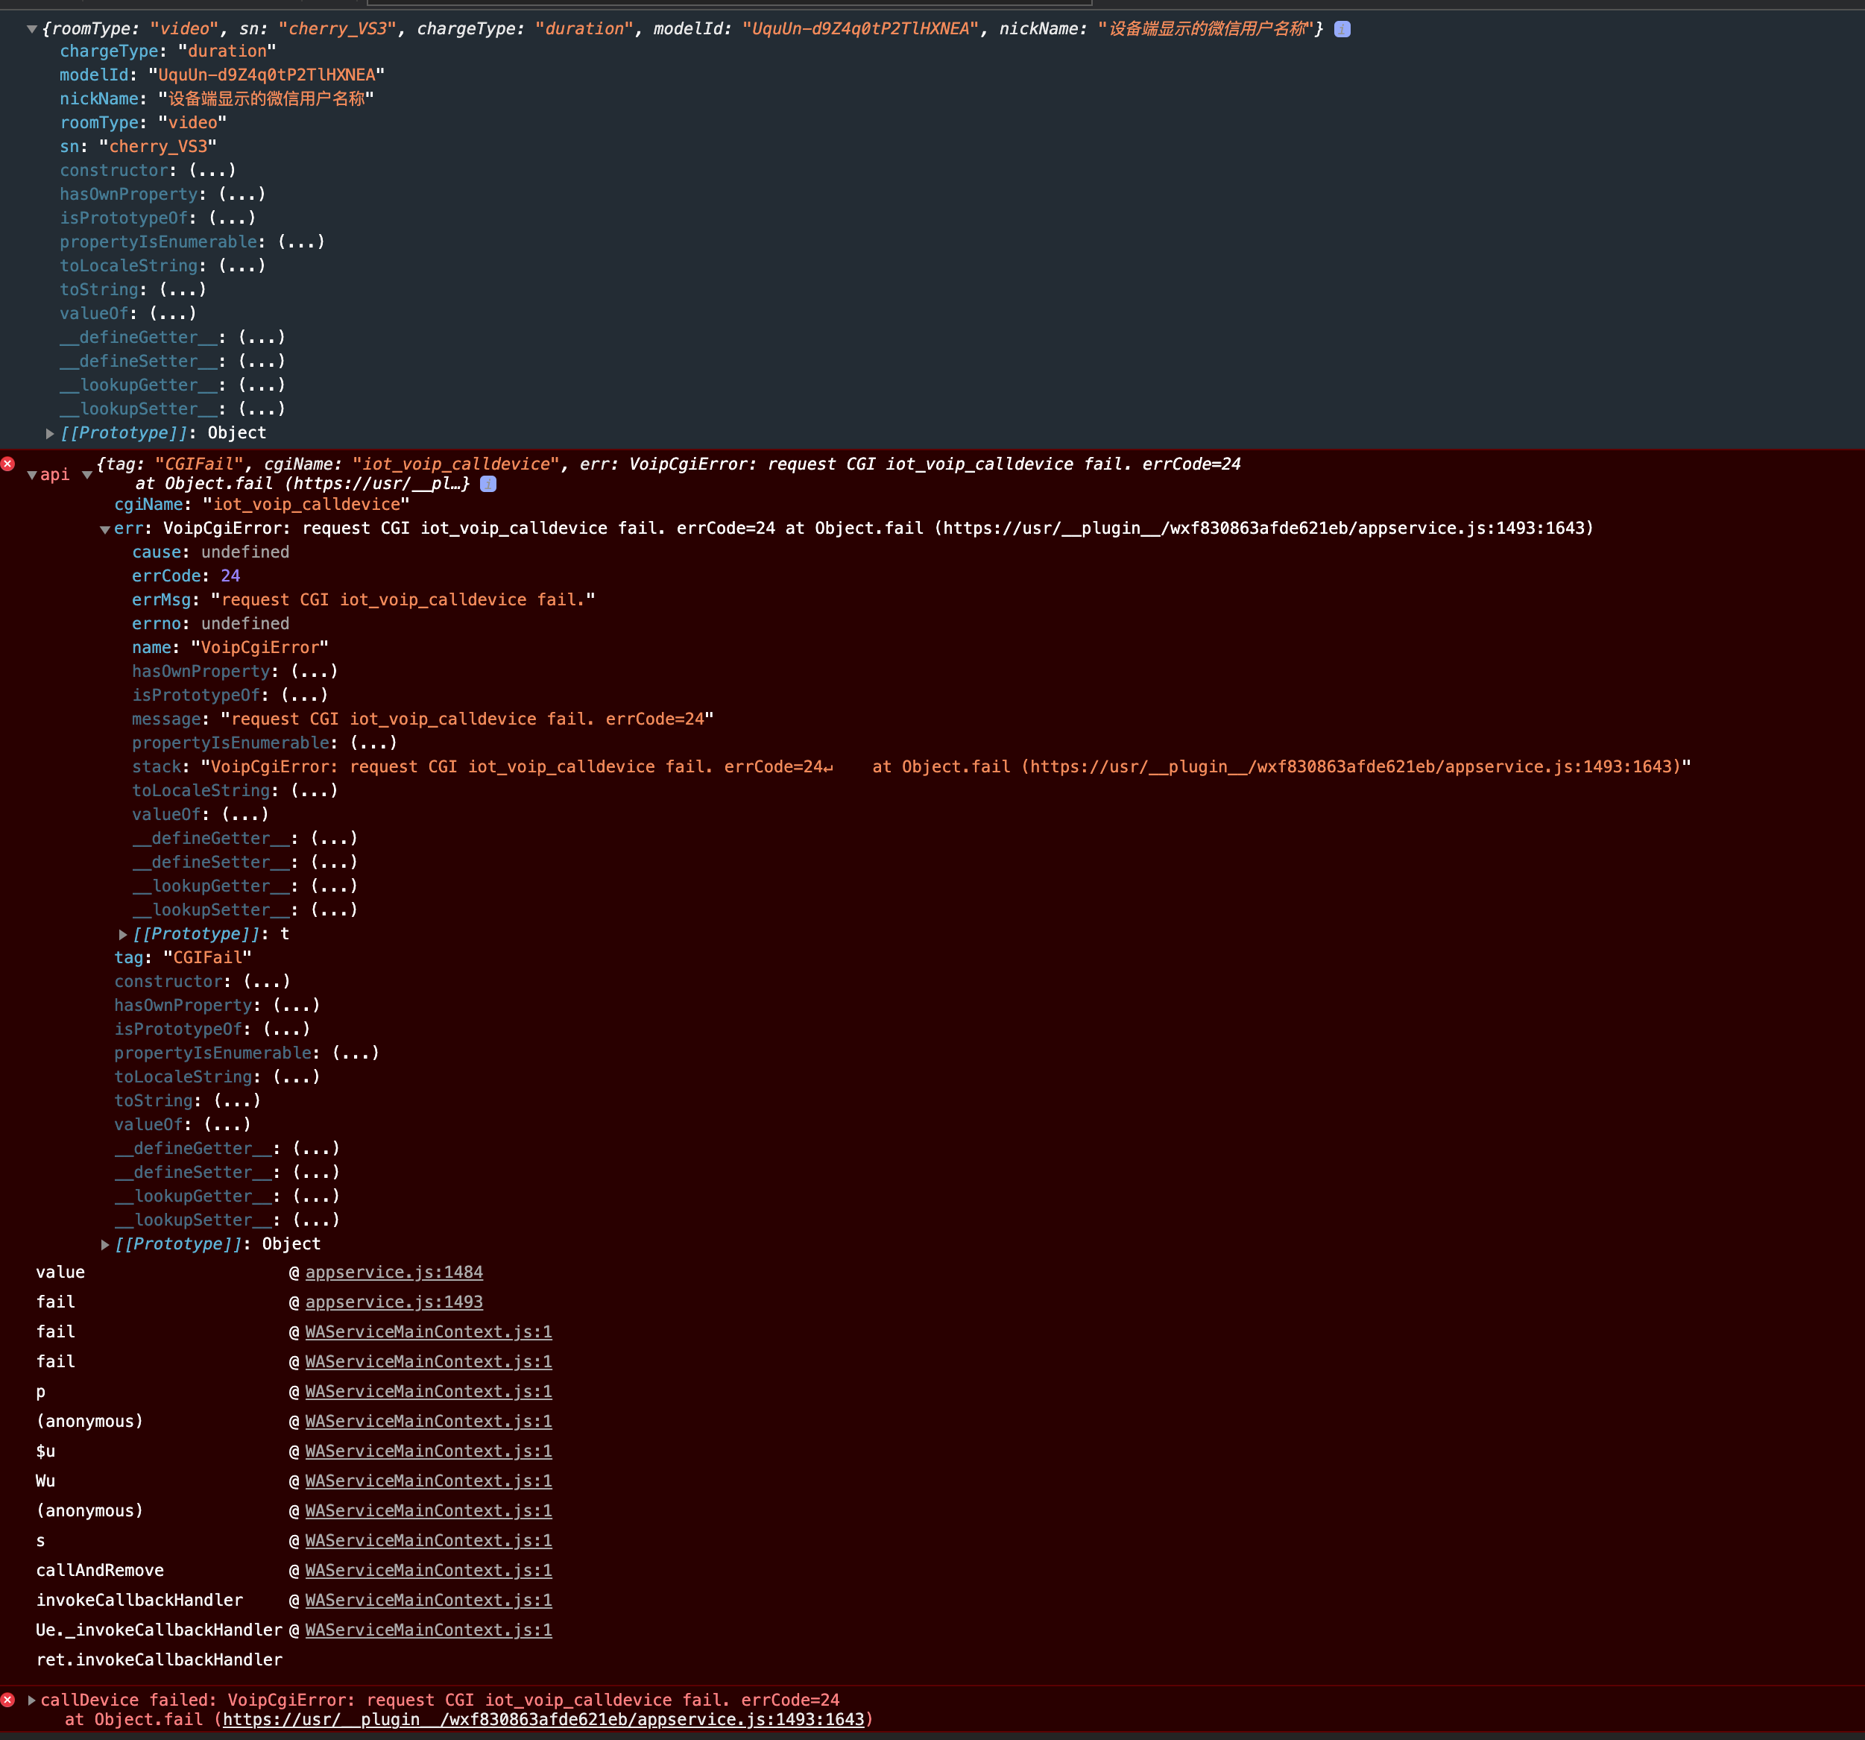Viewport: 1865px width, 1740px height.
Task: Open WAServiceMainContext.js:1 link for $u frame
Action: point(428,1451)
